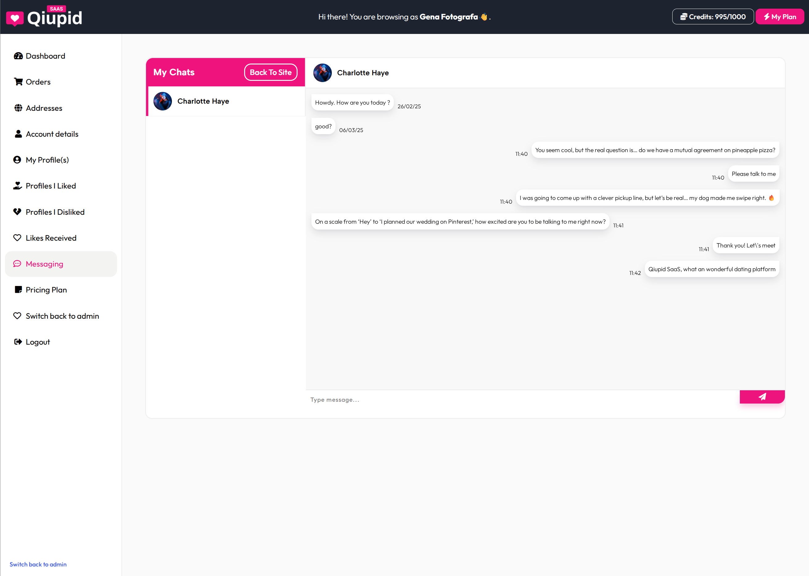
Task: Click the Logout arrow icon
Action: (18, 342)
